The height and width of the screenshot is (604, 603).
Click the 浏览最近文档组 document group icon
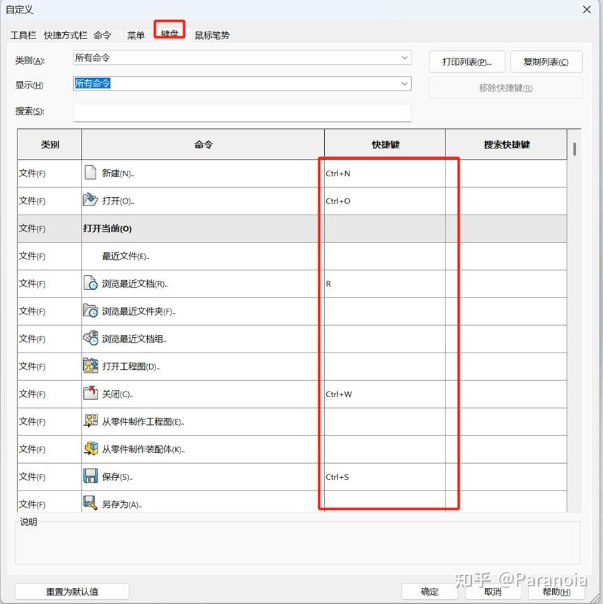point(90,339)
